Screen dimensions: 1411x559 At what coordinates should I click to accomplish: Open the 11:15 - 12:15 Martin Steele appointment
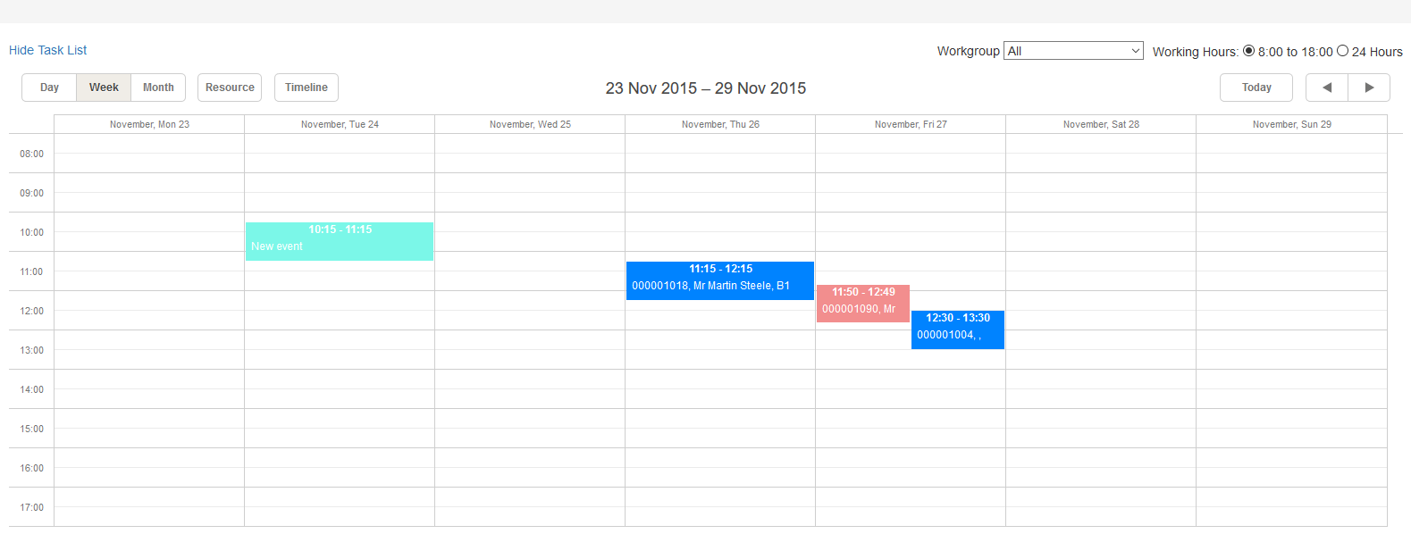pos(720,280)
